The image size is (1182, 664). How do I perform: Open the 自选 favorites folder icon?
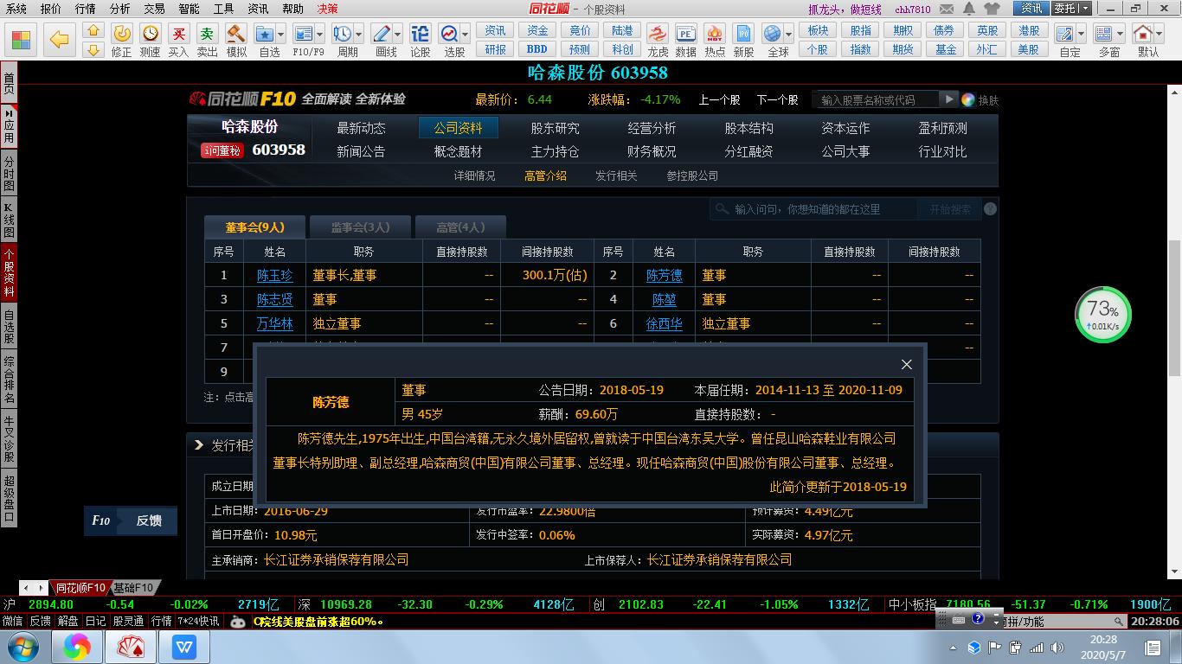pyautogui.click(x=265, y=35)
